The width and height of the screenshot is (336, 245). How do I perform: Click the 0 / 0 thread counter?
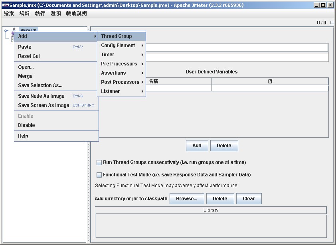(321, 22)
